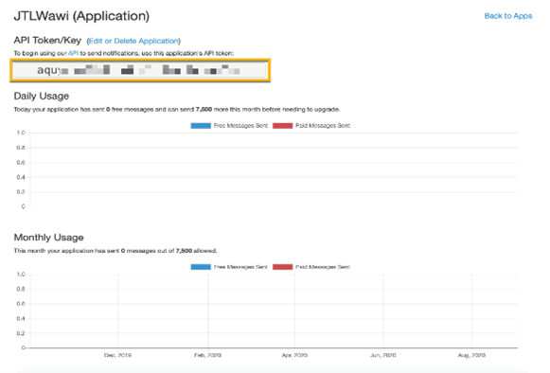Click the daily free messages sentence

[x=177, y=110]
